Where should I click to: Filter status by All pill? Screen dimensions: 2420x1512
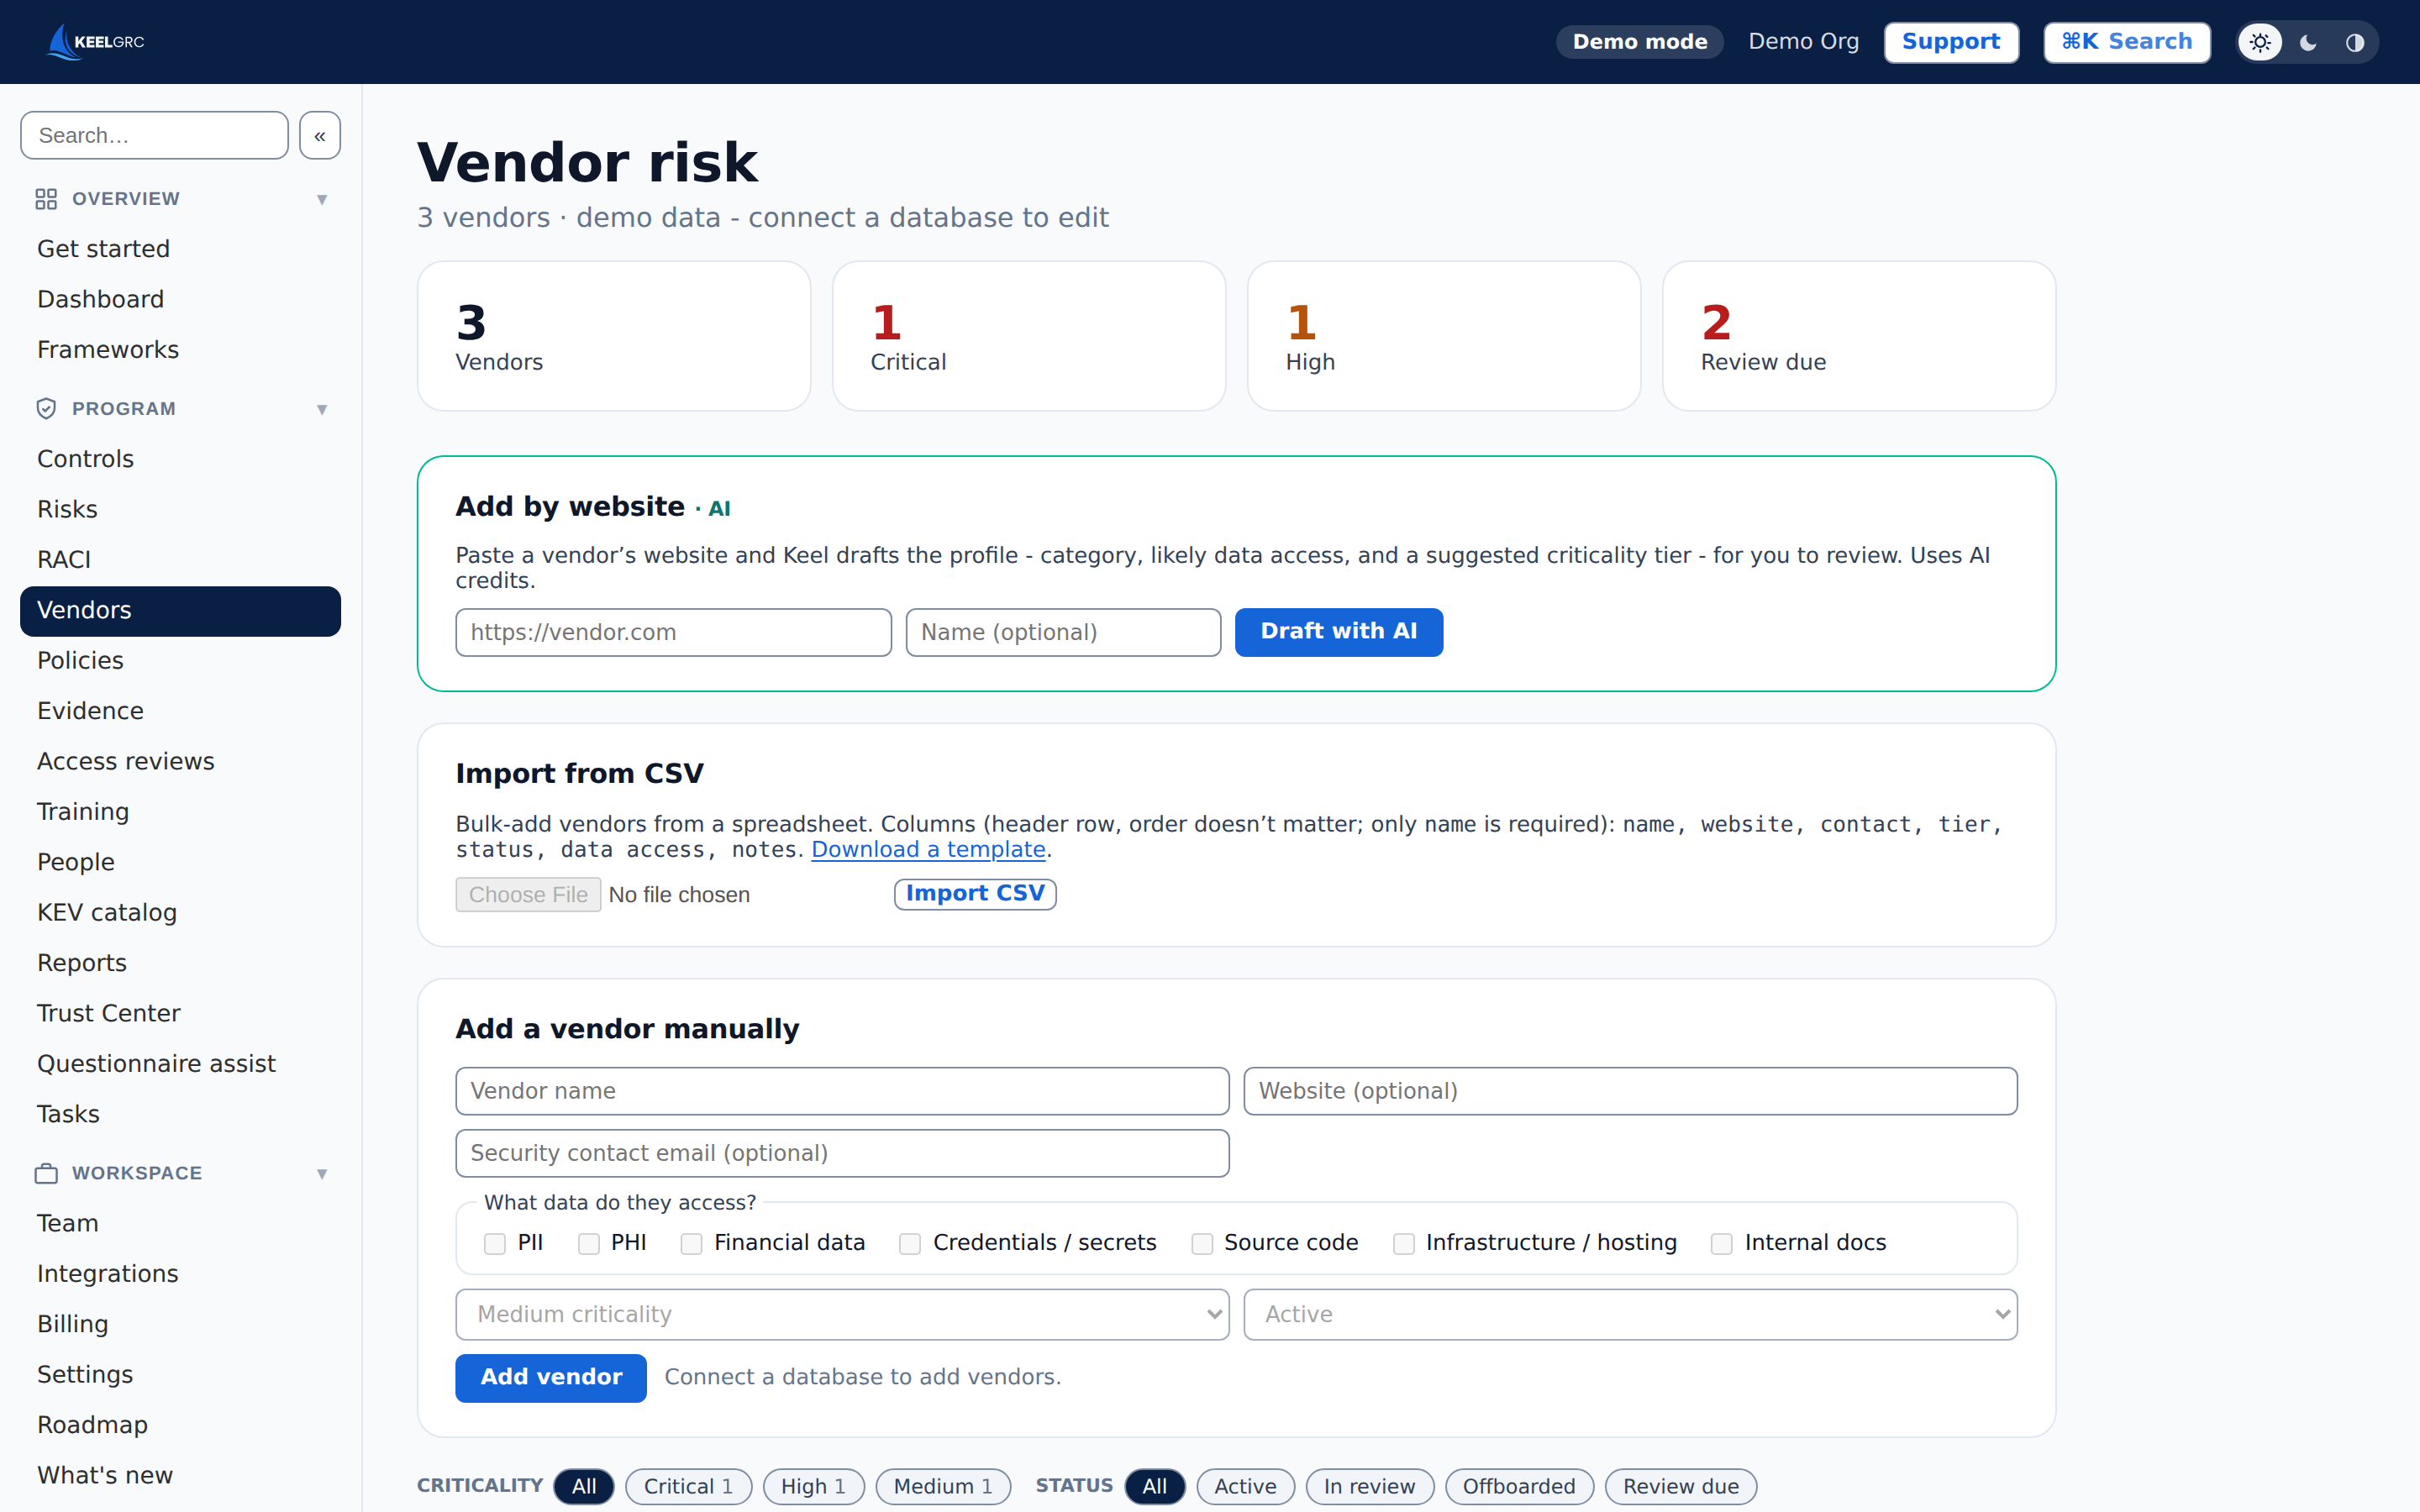click(1154, 1486)
